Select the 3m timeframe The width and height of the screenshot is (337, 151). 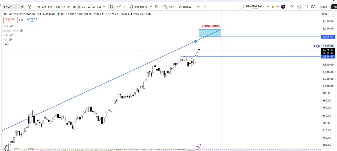click(x=44, y=7)
